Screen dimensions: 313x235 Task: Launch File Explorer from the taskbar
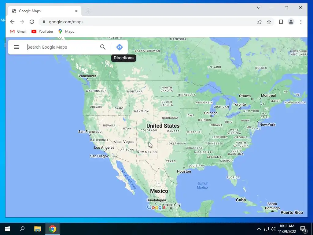[x=37, y=229]
